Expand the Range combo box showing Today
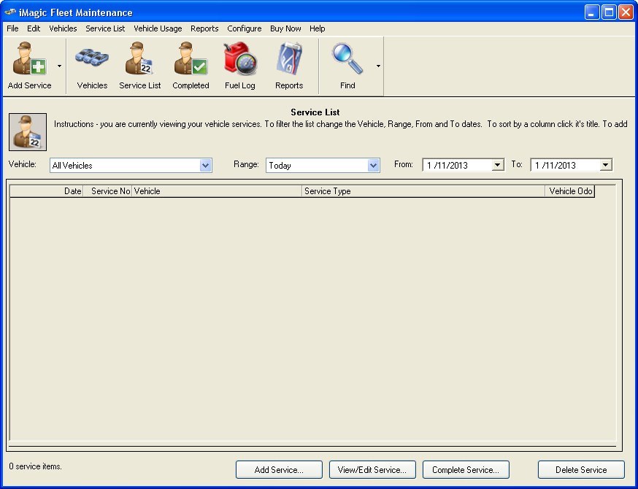 [373, 166]
